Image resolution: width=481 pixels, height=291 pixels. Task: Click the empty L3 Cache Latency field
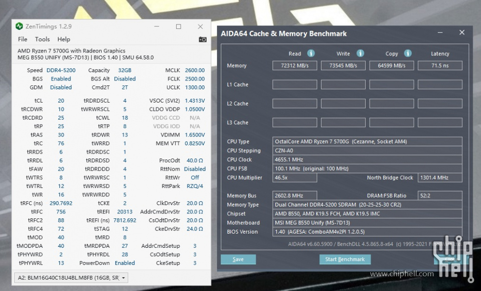tap(440, 123)
